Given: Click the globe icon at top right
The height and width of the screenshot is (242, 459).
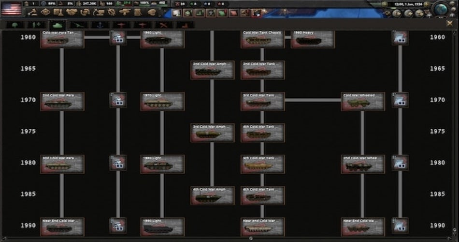Looking at the screenshot, I should pyautogui.click(x=441, y=10).
